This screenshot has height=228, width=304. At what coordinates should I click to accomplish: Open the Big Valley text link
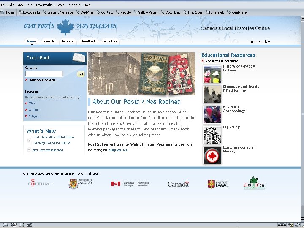(231, 127)
